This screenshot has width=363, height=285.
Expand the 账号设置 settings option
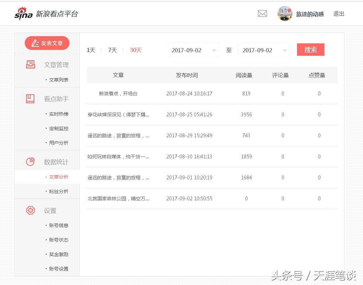click(59, 269)
